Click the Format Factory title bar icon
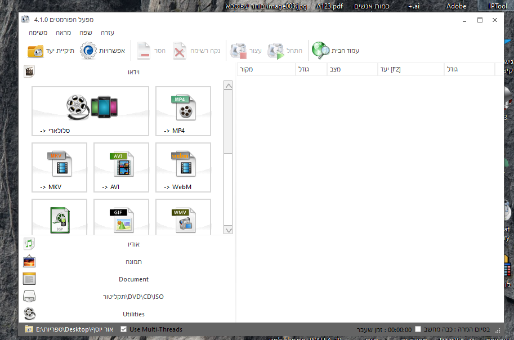Screen dimensions: 514x340 point(25,20)
